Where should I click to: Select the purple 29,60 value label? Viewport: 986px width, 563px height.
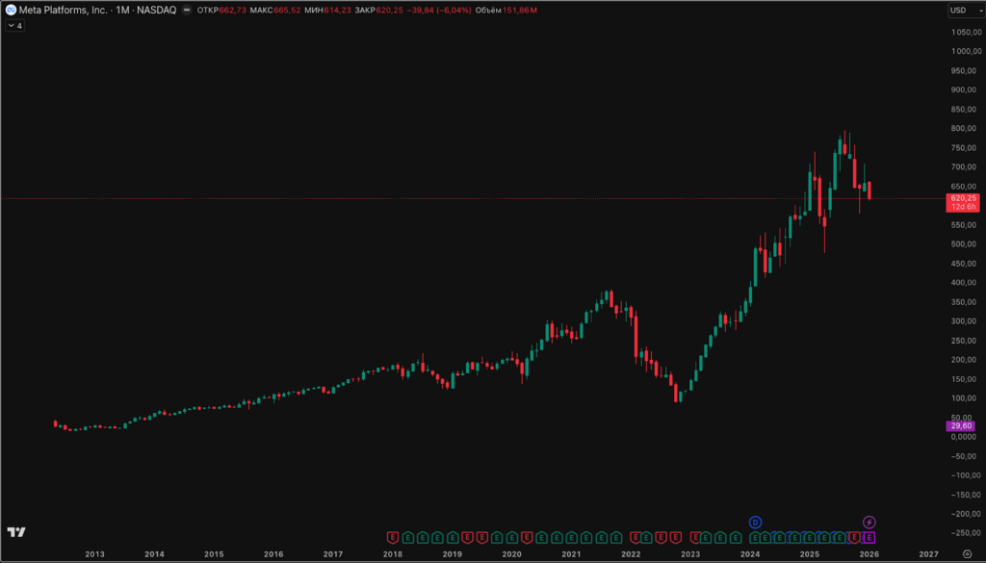tap(961, 426)
